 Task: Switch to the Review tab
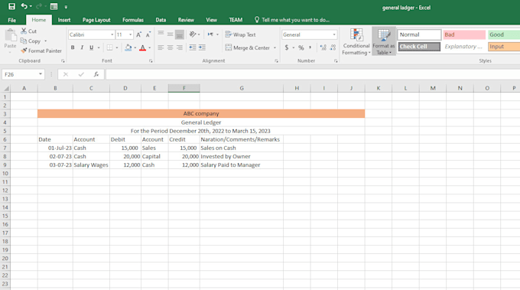click(x=186, y=20)
